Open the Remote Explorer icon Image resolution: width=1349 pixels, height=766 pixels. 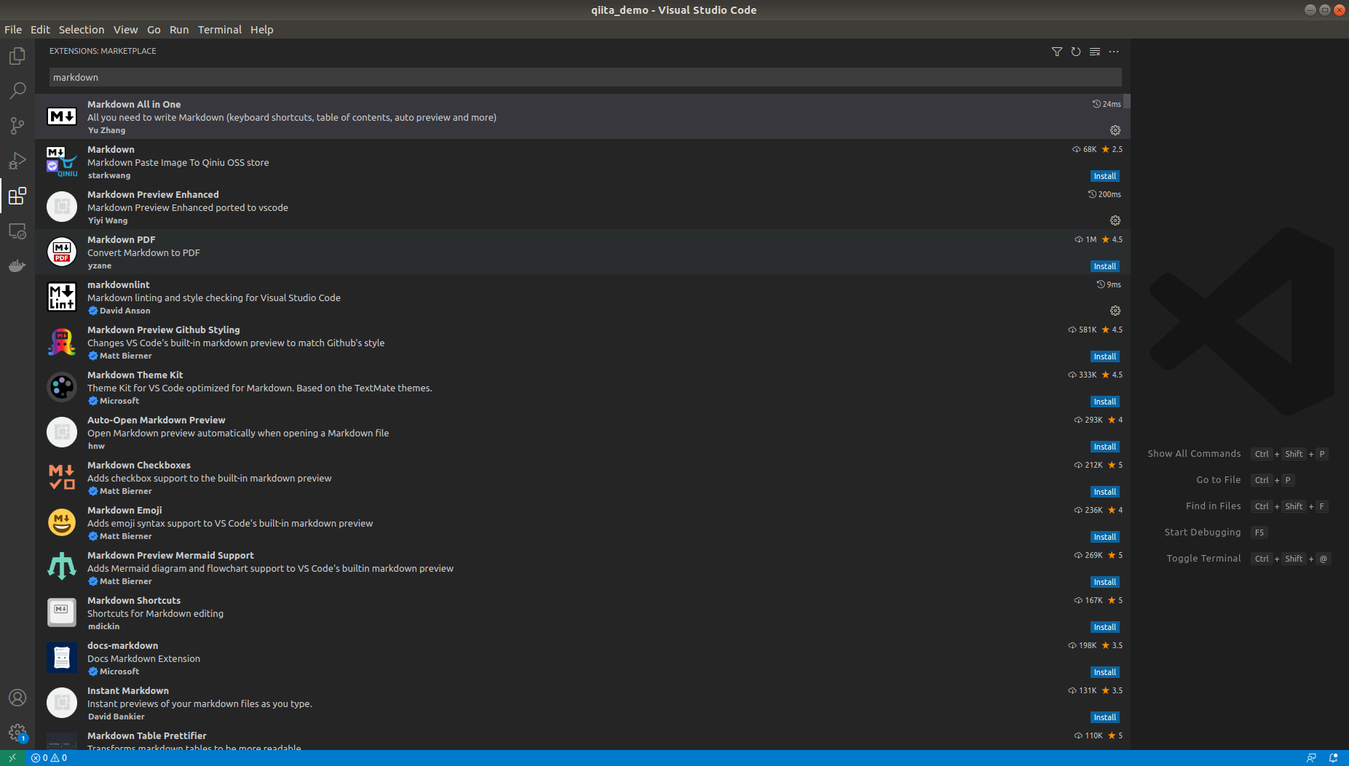(17, 231)
